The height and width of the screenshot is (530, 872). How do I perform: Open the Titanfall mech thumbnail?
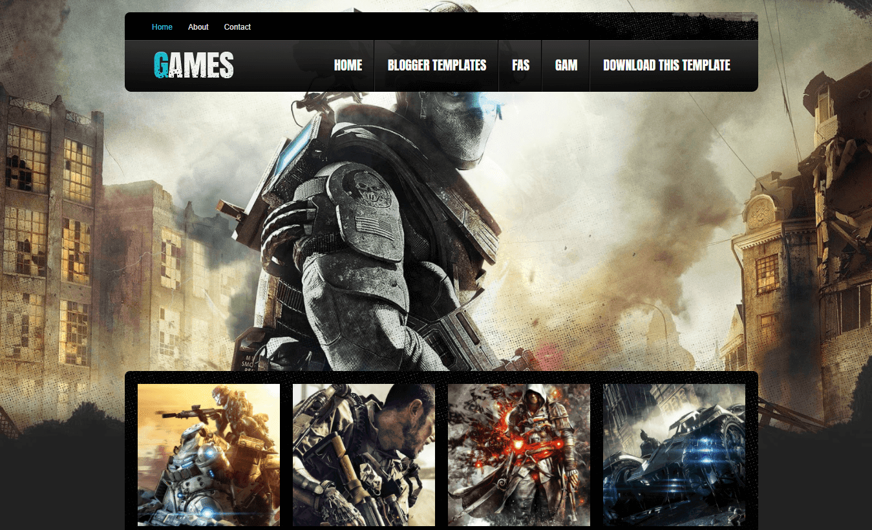[208, 455]
